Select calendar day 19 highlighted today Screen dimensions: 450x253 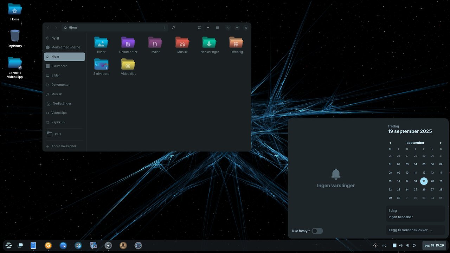[424, 181]
